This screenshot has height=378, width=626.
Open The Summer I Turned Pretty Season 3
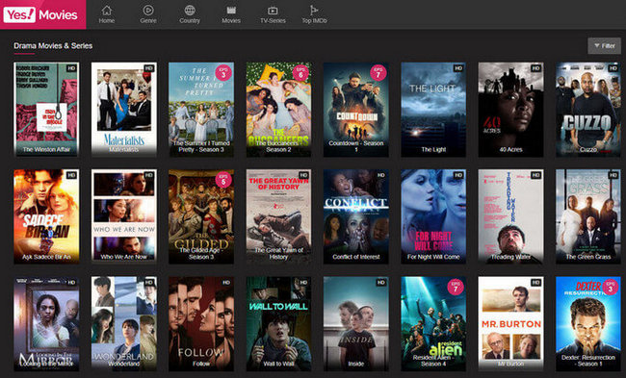tap(201, 110)
